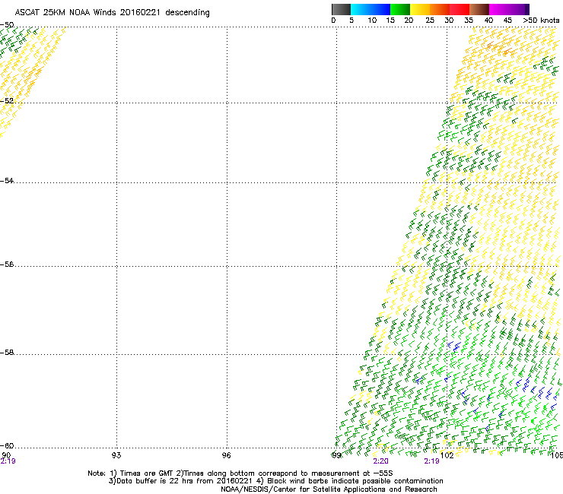Select the -56 latitude axis label

(7, 264)
